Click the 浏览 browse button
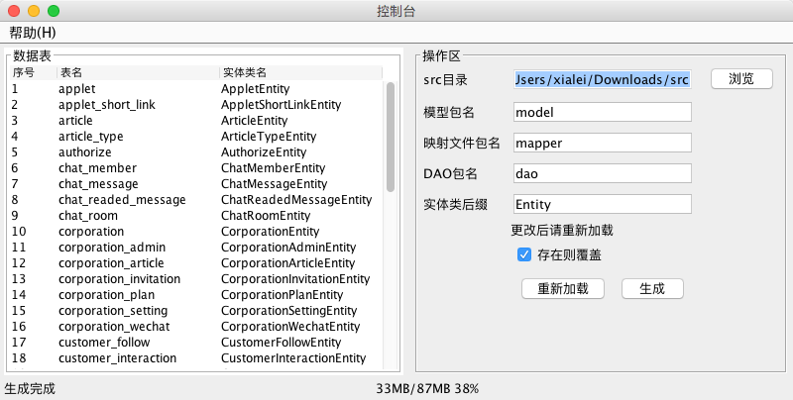793x400 pixels. (741, 79)
